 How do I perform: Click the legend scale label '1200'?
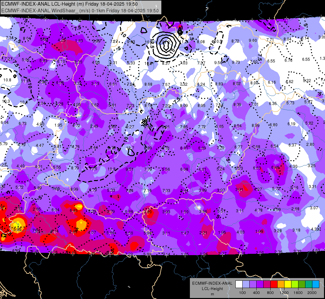tap(284, 293)
